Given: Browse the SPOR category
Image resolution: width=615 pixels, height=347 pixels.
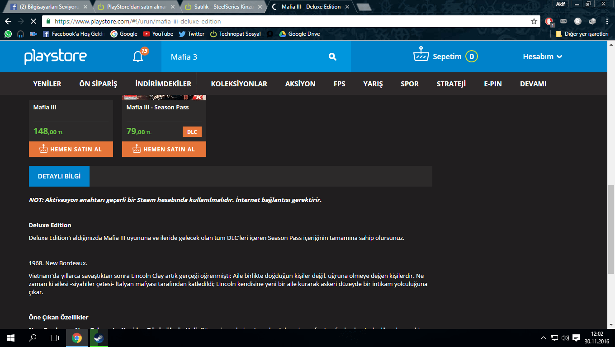Looking at the screenshot, I should point(410,84).
